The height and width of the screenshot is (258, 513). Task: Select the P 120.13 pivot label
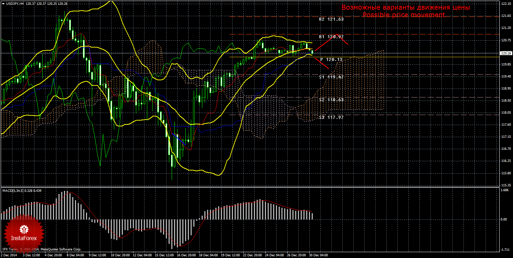point(331,60)
